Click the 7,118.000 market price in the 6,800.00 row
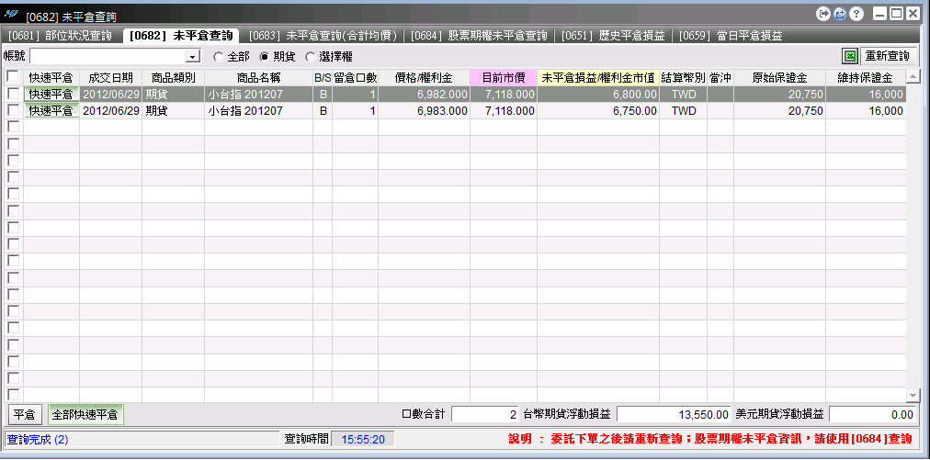Screen dimensions: 930x460 click(504, 94)
